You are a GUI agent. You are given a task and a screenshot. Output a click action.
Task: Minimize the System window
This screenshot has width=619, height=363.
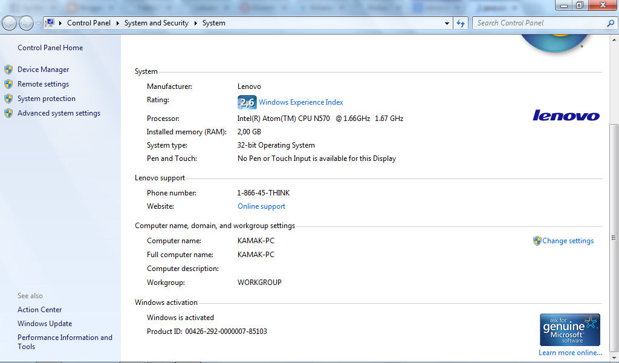(564, 5)
